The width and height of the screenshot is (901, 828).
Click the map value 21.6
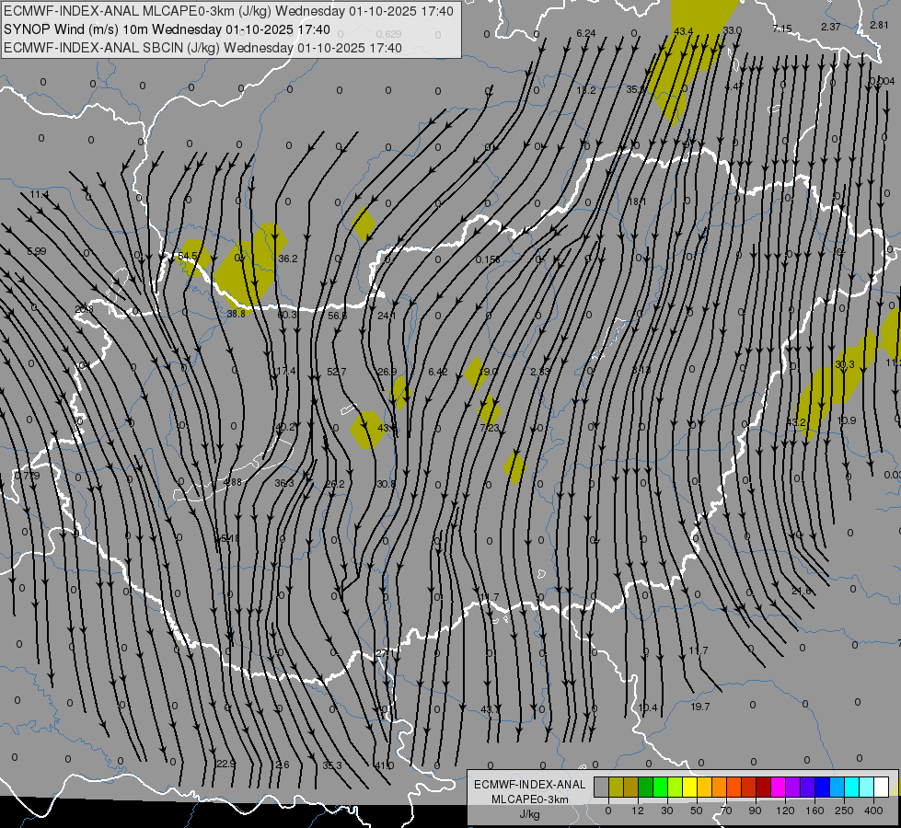pos(801,592)
